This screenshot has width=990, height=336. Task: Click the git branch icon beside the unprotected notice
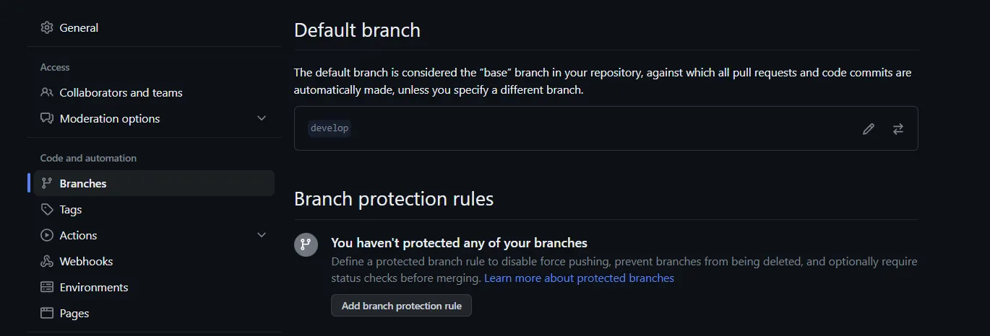click(x=306, y=244)
